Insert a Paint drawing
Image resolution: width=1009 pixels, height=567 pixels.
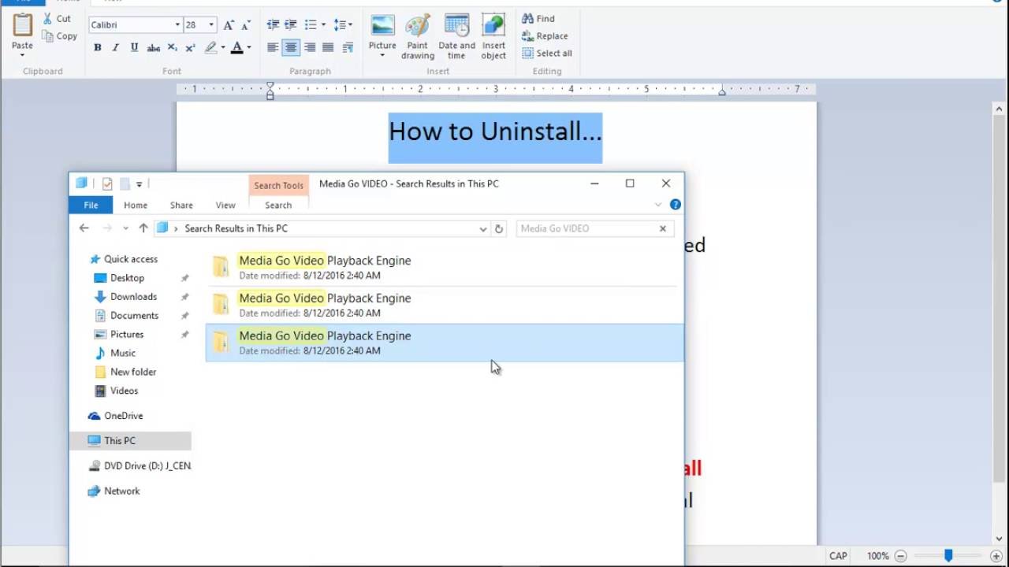click(418, 35)
